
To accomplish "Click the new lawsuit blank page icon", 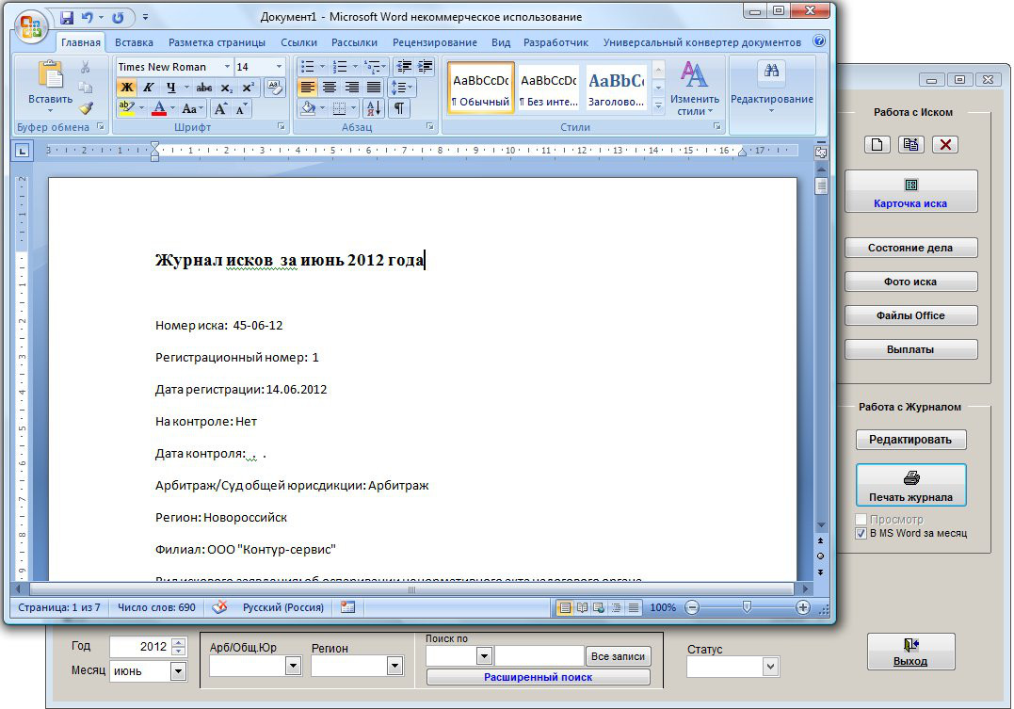I will click(x=877, y=144).
